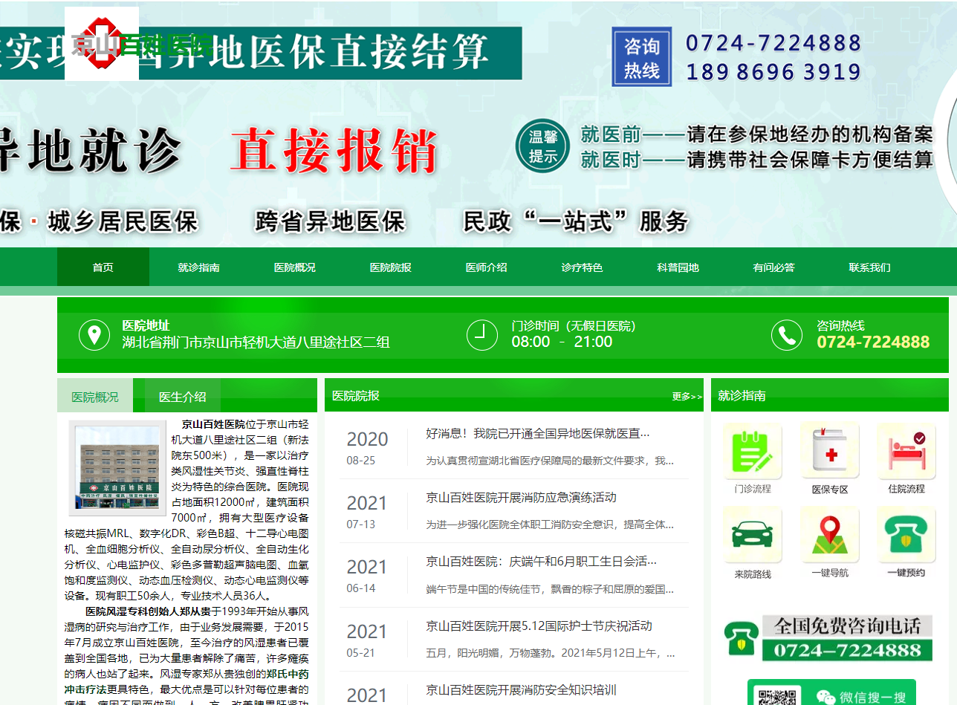Screen dimensions: 957x705
Task: Click the QR code image near 微信搜一搜
Action: [778, 697]
